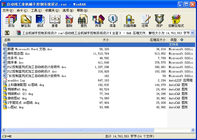Go up one folder level arrow
Screen dimensions: 197x140
(x=7, y=33)
